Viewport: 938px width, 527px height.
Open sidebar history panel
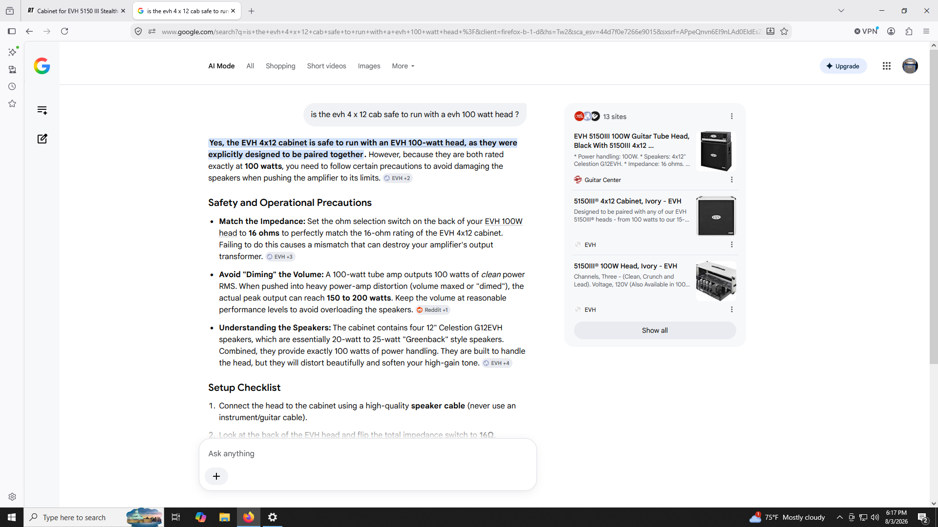pyautogui.click(x=12, y=86)
